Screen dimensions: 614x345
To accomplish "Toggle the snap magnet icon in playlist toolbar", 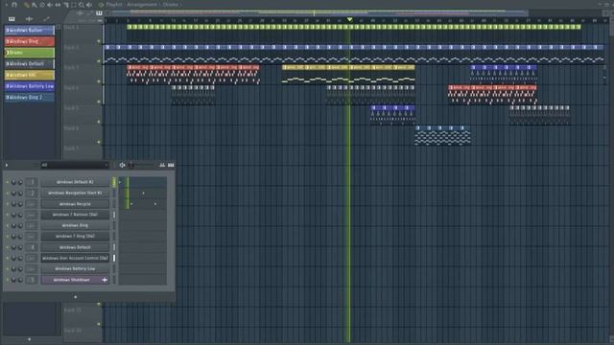I will (14, 5).
